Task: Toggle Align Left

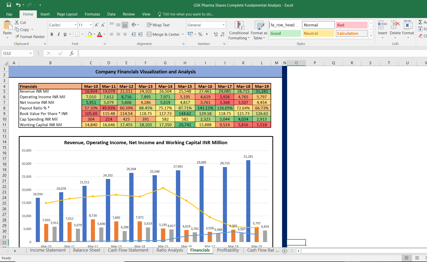Action: tap(112, 34)
